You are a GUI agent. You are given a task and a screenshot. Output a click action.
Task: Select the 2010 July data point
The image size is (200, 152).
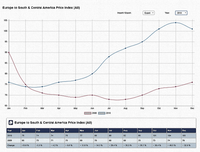coord(109,57)
